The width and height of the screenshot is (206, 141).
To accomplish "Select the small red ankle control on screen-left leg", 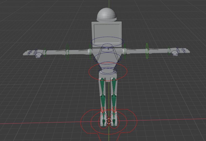I will click(102, 110).
